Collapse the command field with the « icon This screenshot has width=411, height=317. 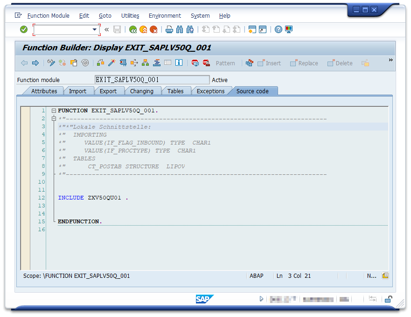coord(107,29)
